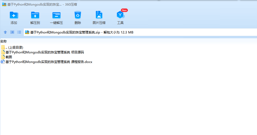
Task: Click the '一键解压' label in the toolbar
Action: [56, 23]
